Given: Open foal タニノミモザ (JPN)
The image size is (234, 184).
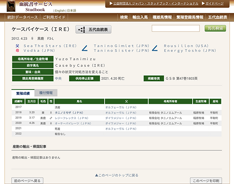Looking at the screenshot, I should click(69, 113).
